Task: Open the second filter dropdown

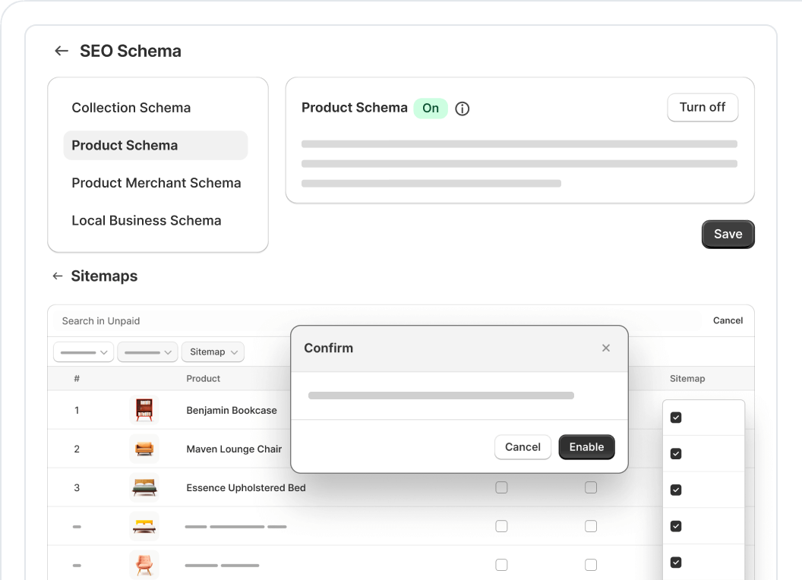Action: (x=148, y=351)
